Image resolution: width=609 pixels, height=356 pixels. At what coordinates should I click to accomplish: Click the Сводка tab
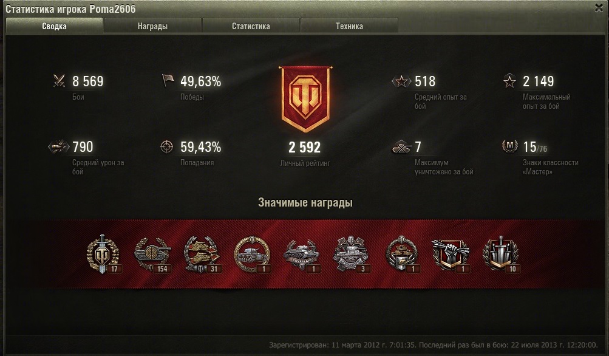54,26
